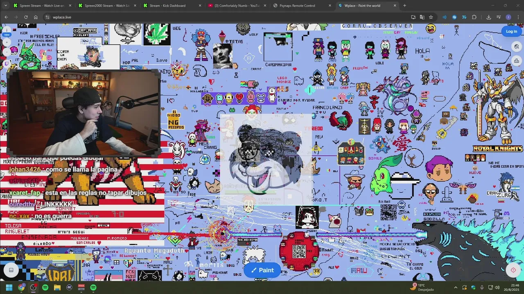Switch to Psynaps Remote Control tab

(x=303, y=6)
